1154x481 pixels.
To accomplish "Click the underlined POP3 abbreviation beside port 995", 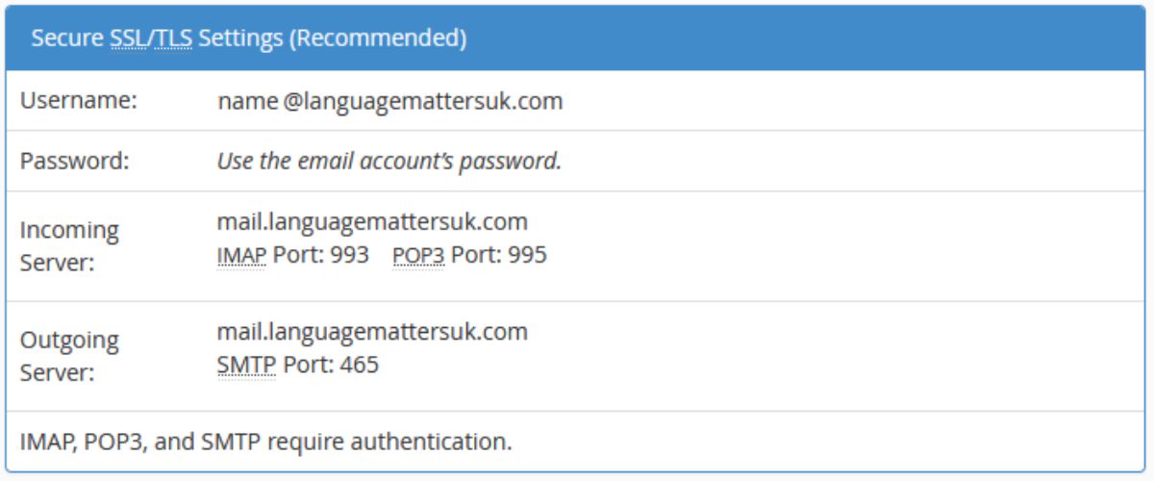I will coord(418,255).
